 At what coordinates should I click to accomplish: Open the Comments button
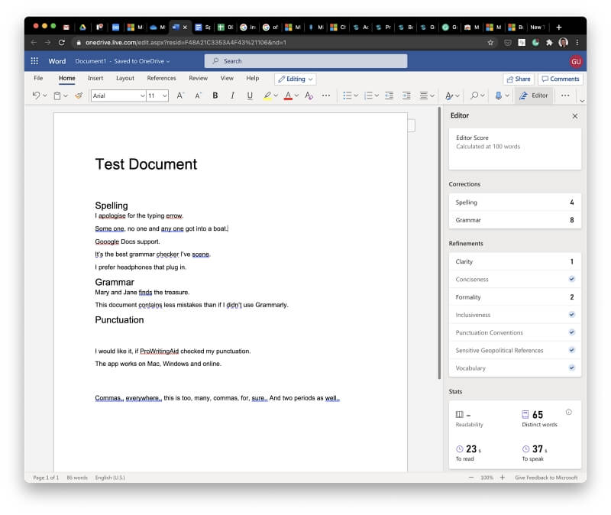(x=561, y=79)
